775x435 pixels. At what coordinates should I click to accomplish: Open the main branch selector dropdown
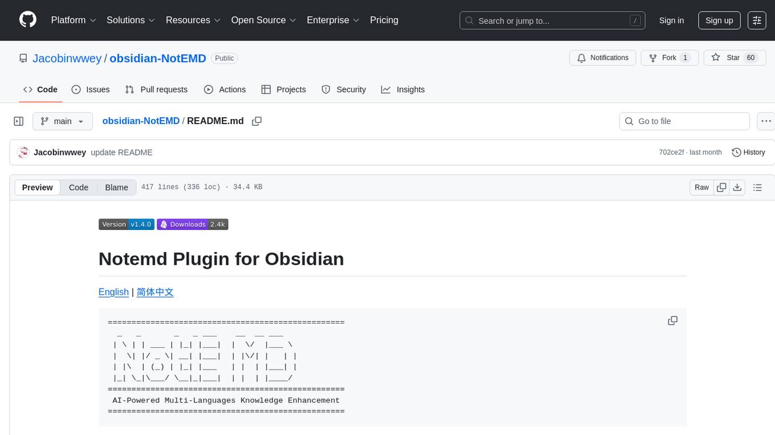coord(63,121)
